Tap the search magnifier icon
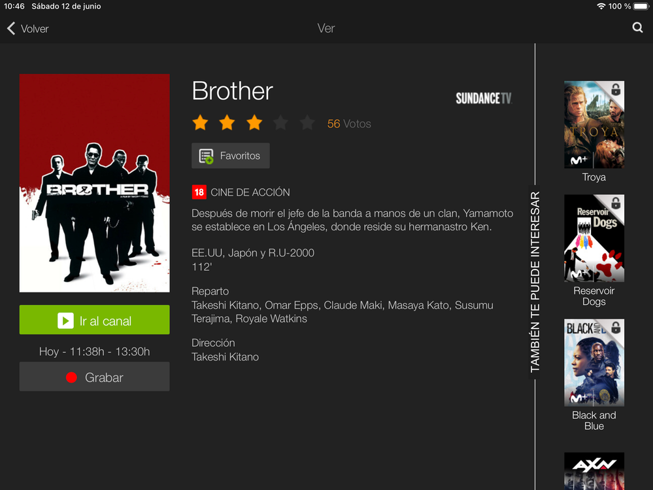The width and height of the screenshot is (653, 490). coord(637,27)
